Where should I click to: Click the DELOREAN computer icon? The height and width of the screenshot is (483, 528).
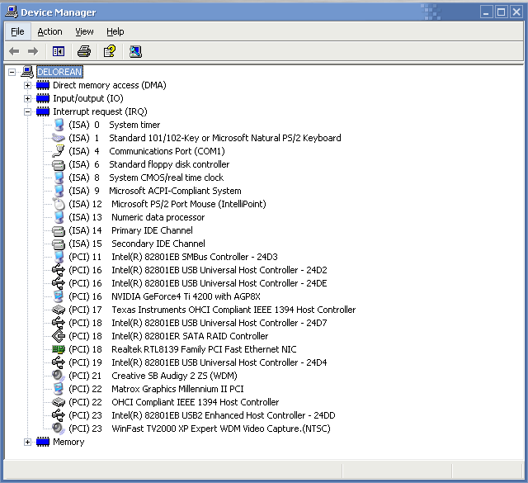pos(27,72)
